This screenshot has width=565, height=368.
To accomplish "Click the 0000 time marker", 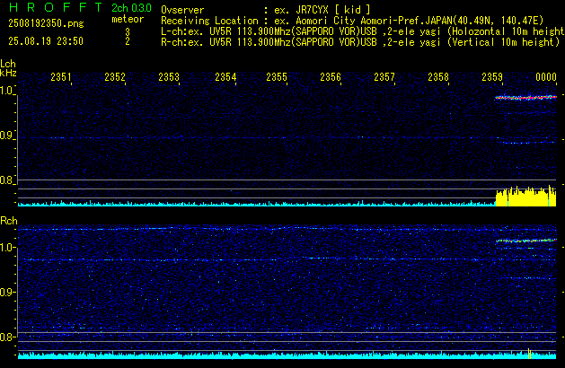I will 546,77.
